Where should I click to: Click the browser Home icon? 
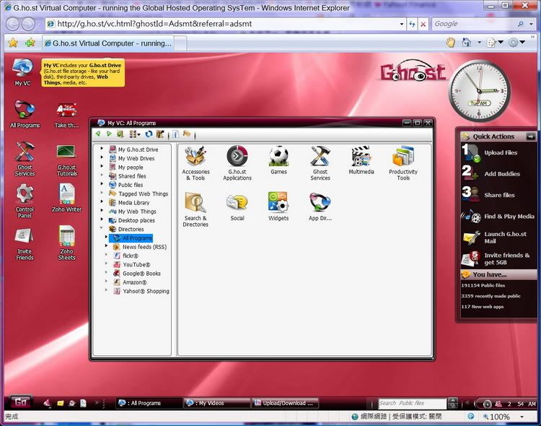point(467,43)
